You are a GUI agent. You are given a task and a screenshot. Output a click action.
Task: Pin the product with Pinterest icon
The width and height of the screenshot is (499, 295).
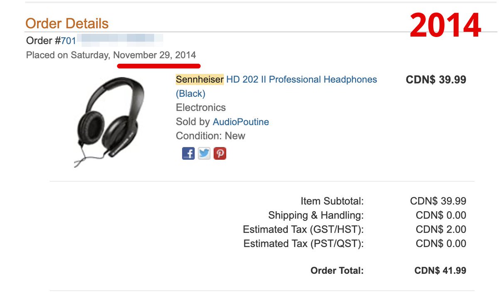[220, 154]
